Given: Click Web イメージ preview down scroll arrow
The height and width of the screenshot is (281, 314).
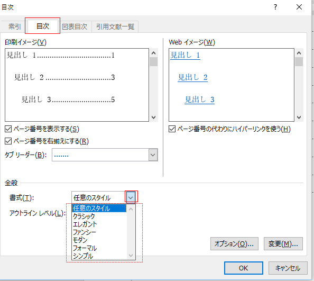Looking at the screenshot, I should tap(299, 117).
